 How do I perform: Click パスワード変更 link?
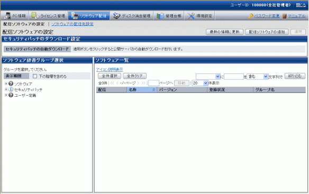click(267, 16)
